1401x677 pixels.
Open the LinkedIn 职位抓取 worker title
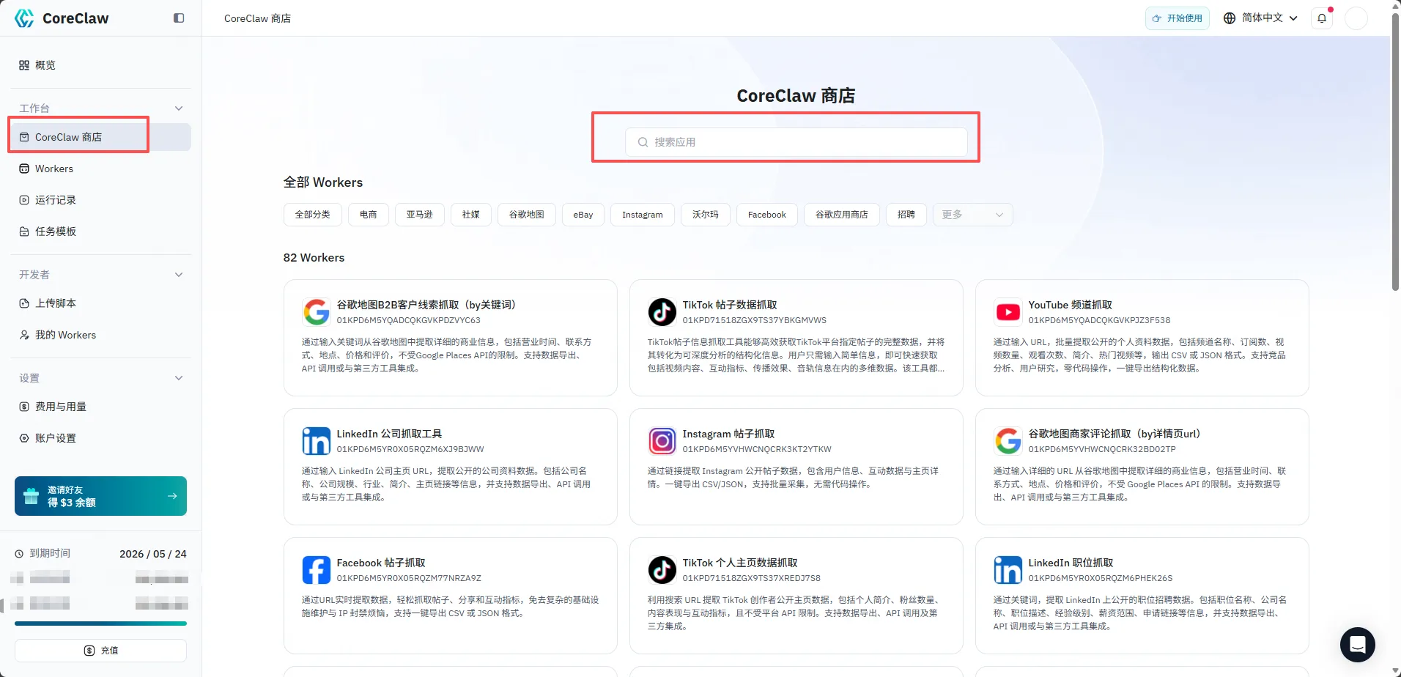tap(1071, 563)
